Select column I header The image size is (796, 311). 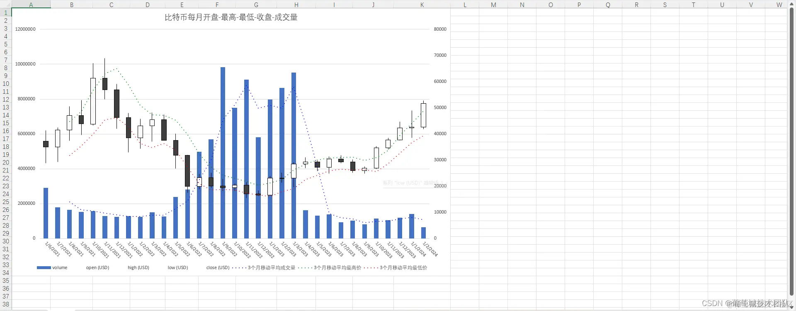point(334,5)
